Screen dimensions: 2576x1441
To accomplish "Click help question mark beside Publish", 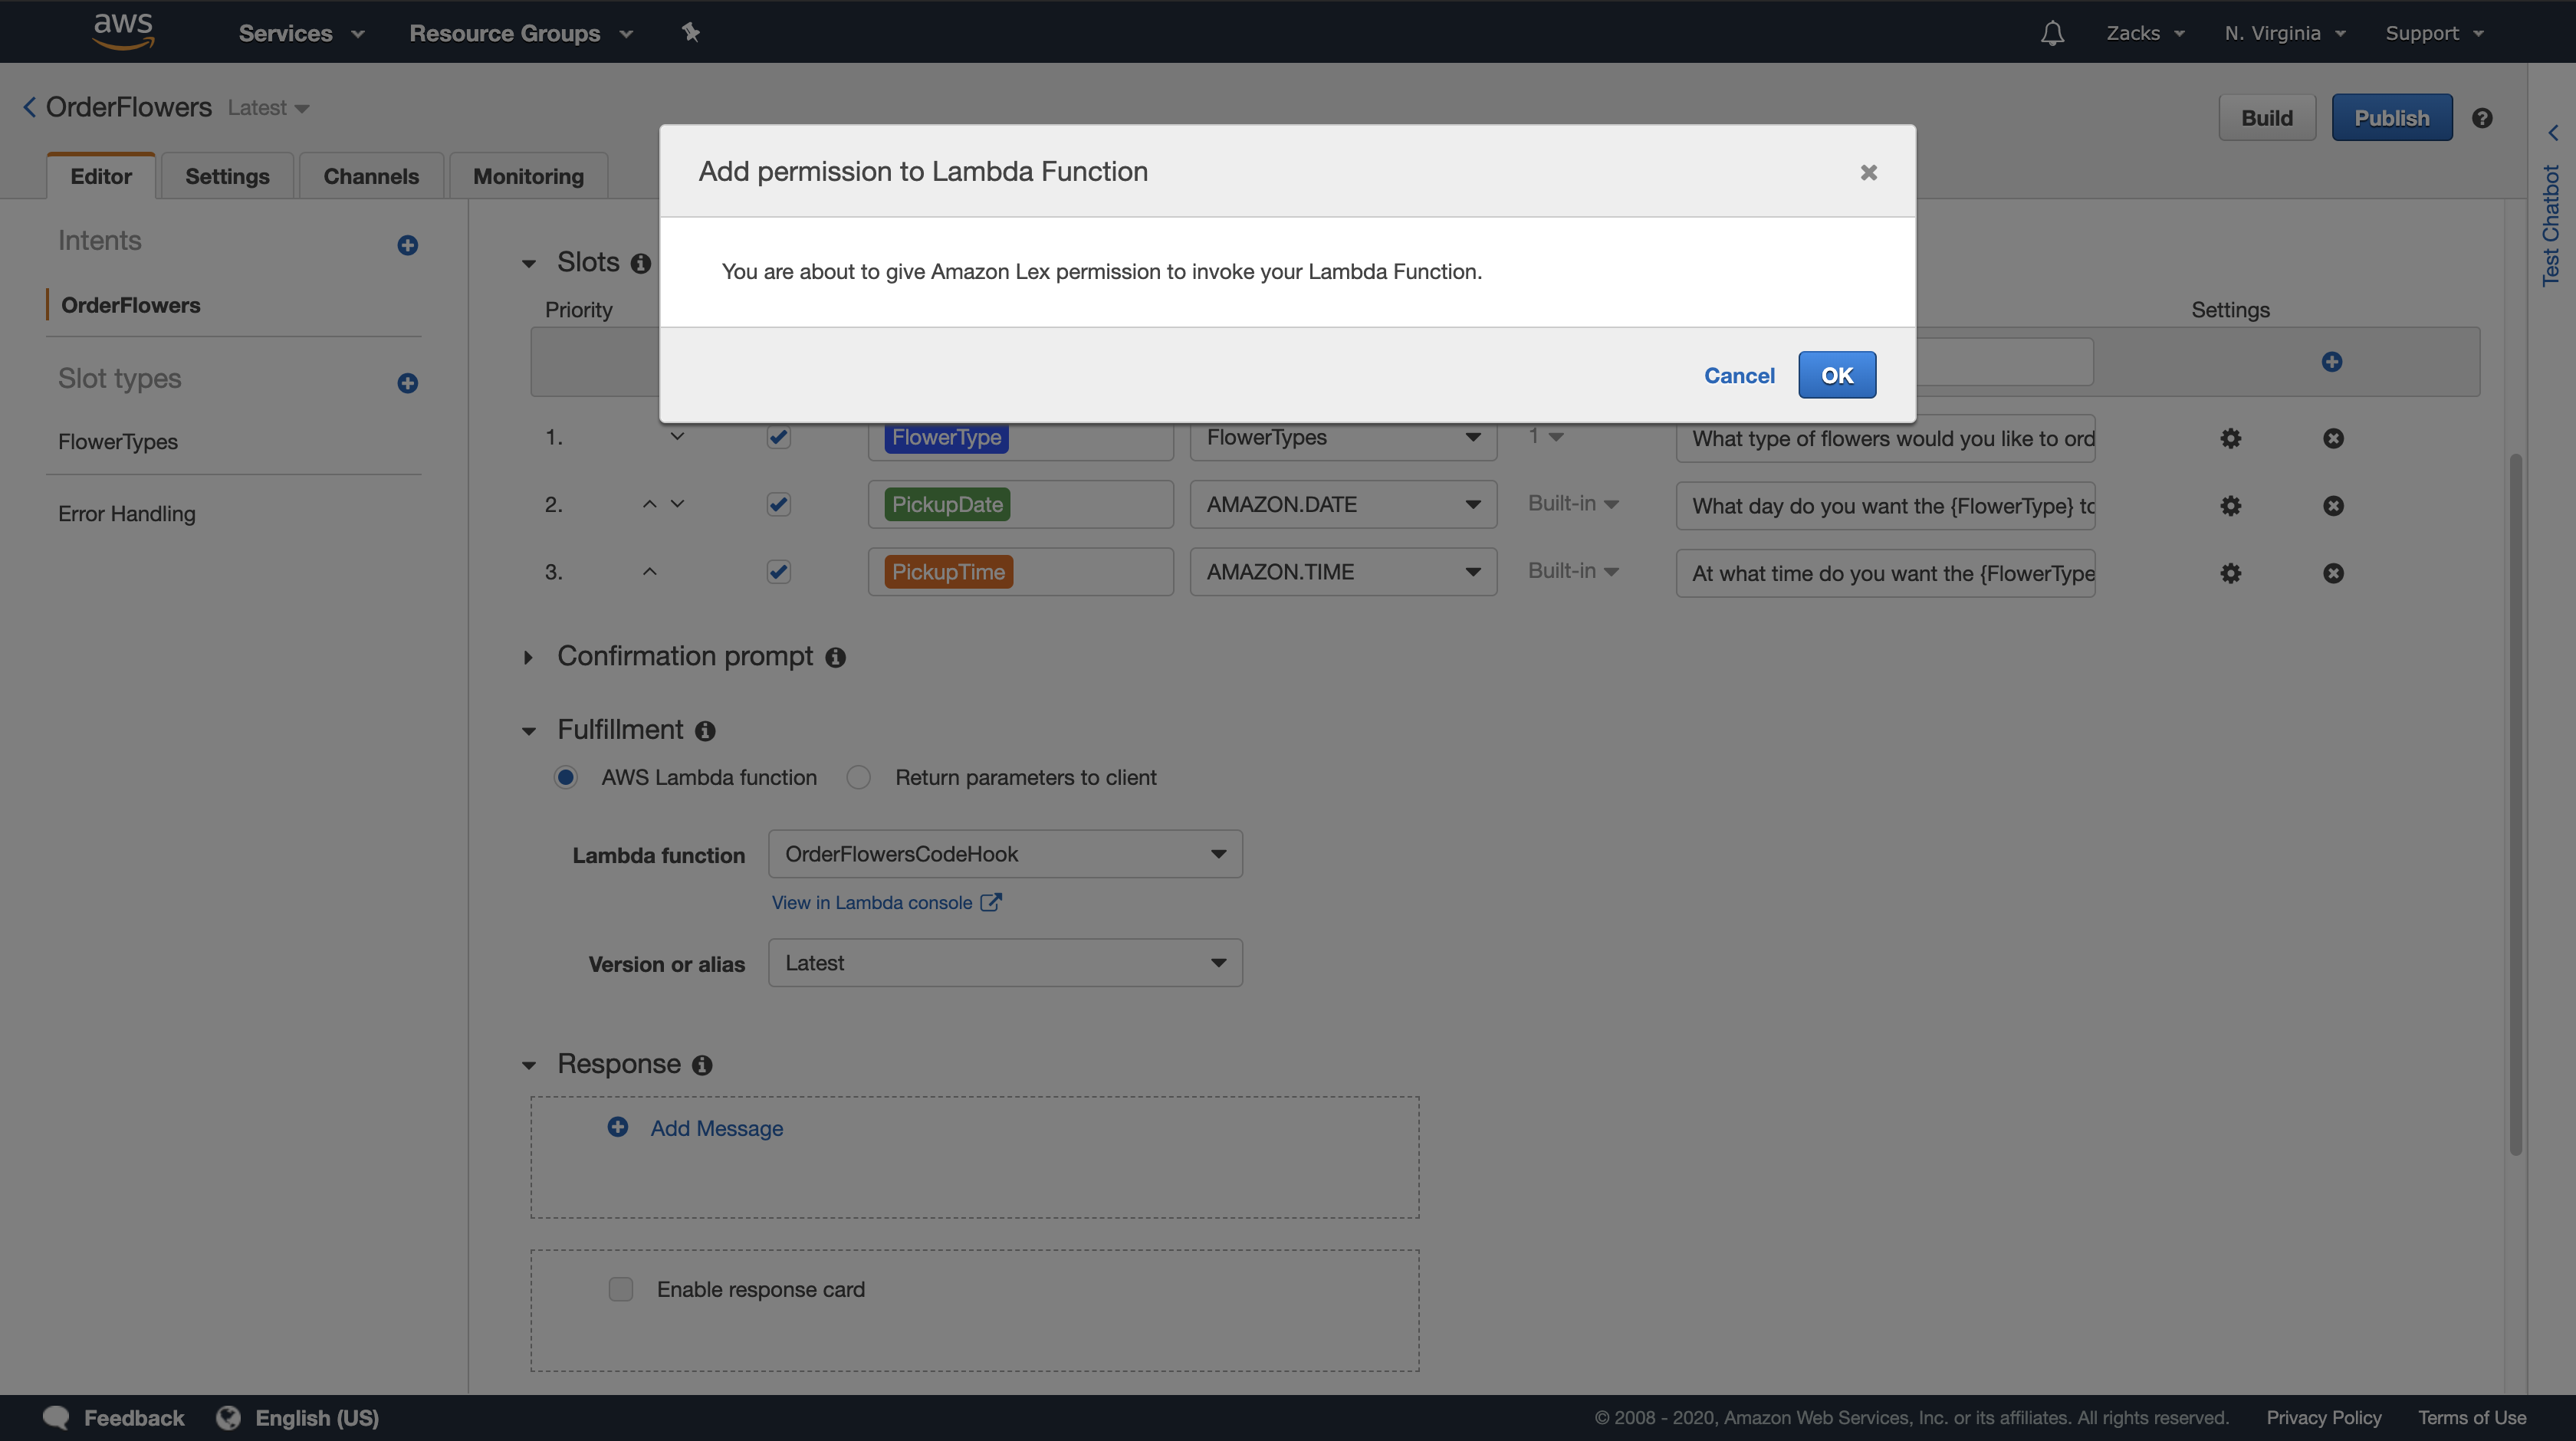I will tap(2482, 118).
